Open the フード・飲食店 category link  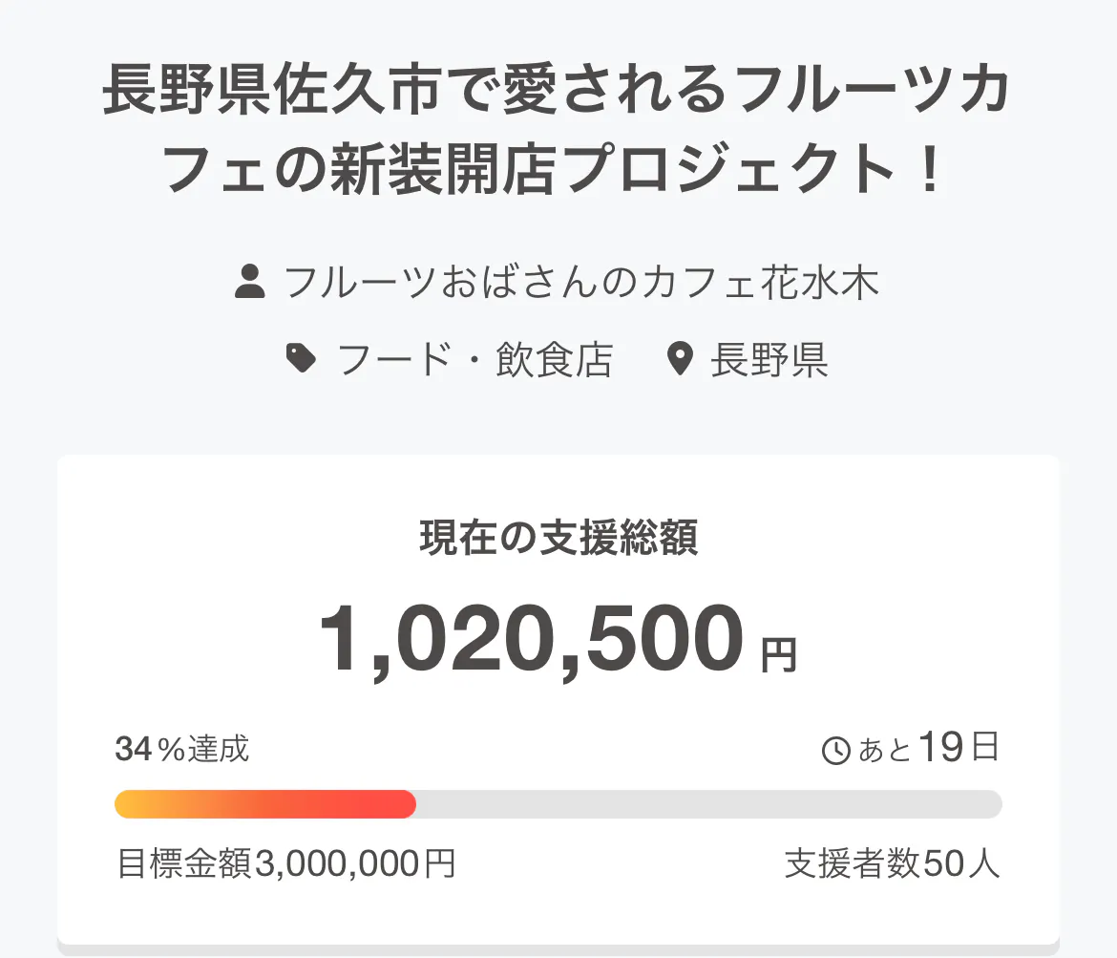coord(474,360)
